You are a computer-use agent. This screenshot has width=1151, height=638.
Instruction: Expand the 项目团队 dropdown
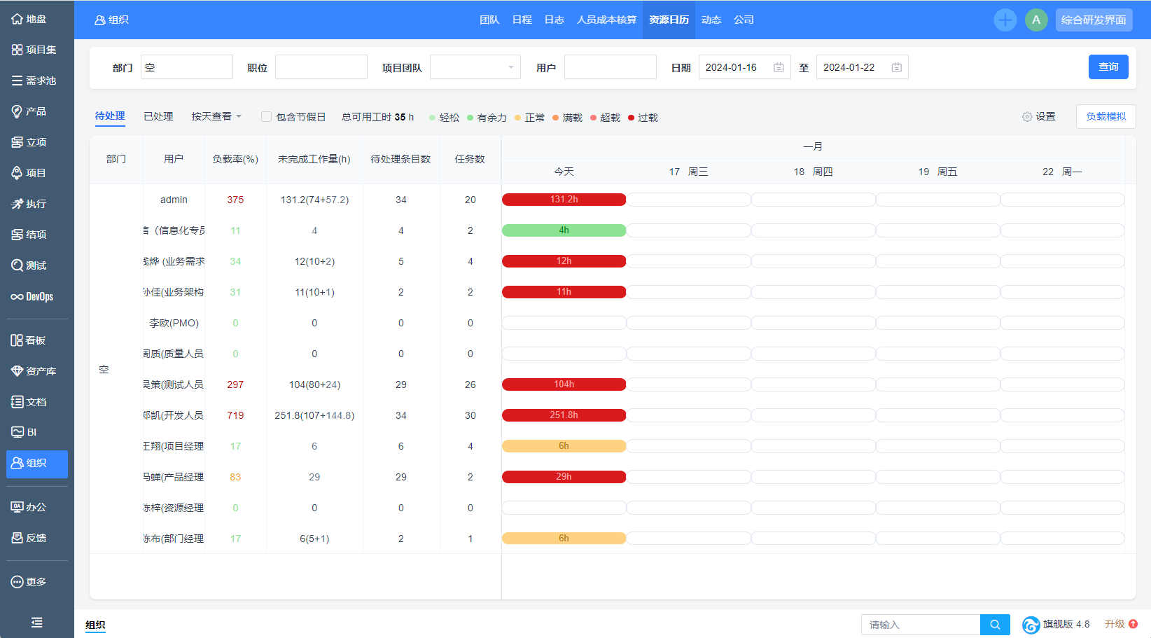(475, 67)
